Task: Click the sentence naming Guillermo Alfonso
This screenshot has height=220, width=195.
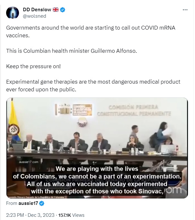Action: [x=71, y=51]
